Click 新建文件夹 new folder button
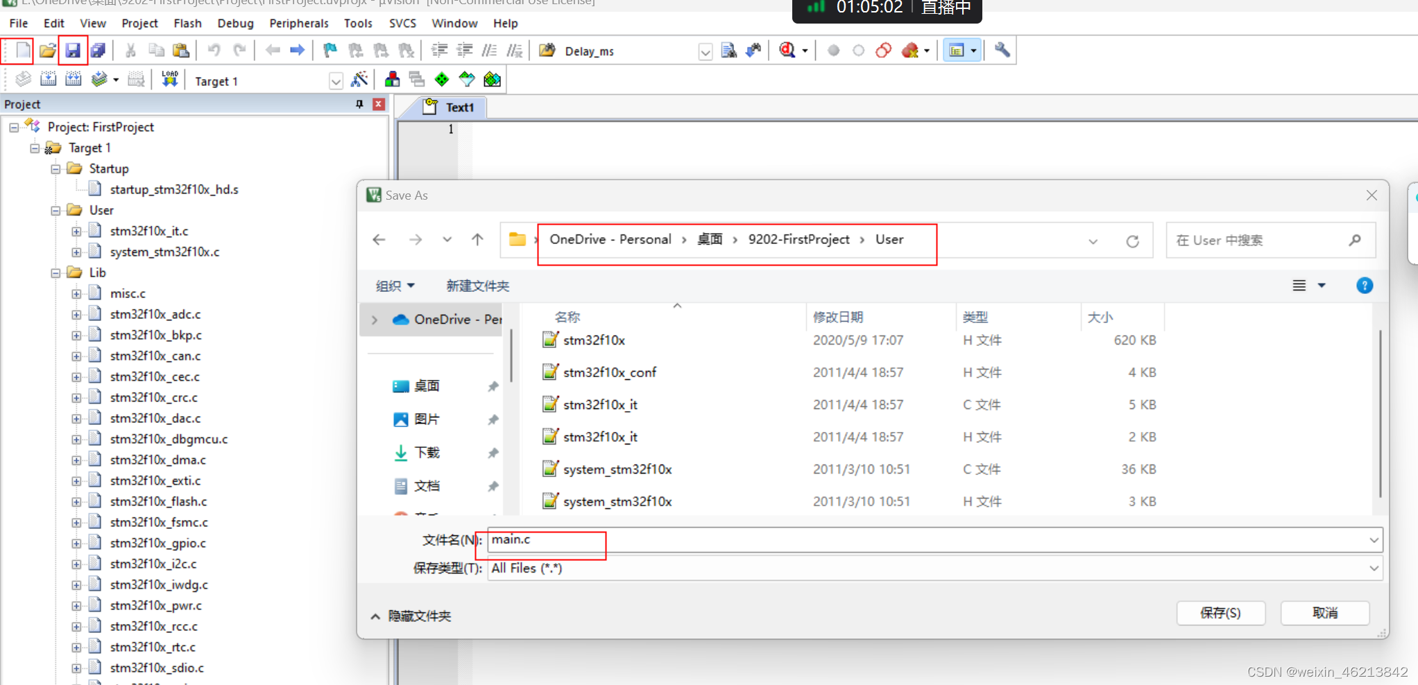The image size is (1418, 685). (477, 286)
